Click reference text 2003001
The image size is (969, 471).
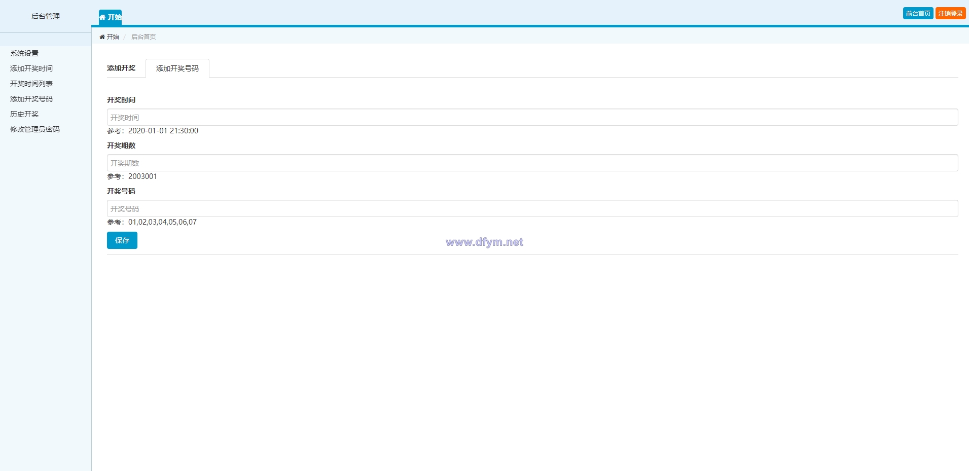coord(142,176)
